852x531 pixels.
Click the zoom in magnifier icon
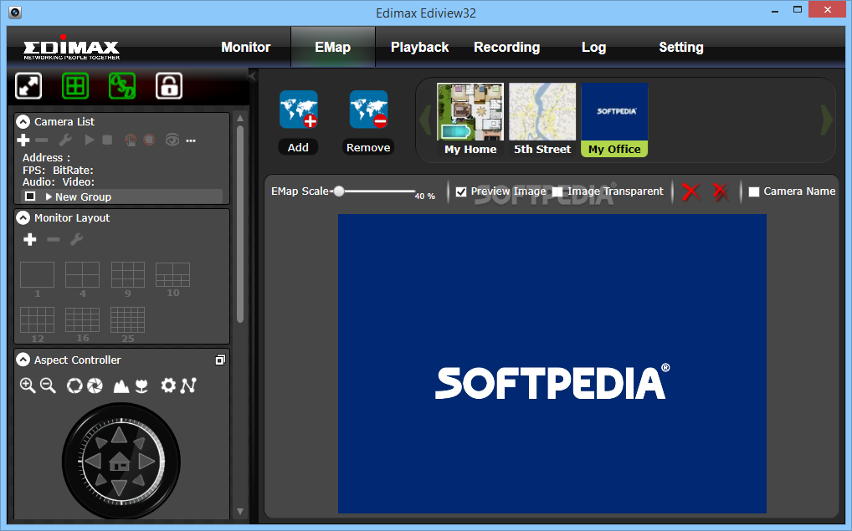[27, 385]
